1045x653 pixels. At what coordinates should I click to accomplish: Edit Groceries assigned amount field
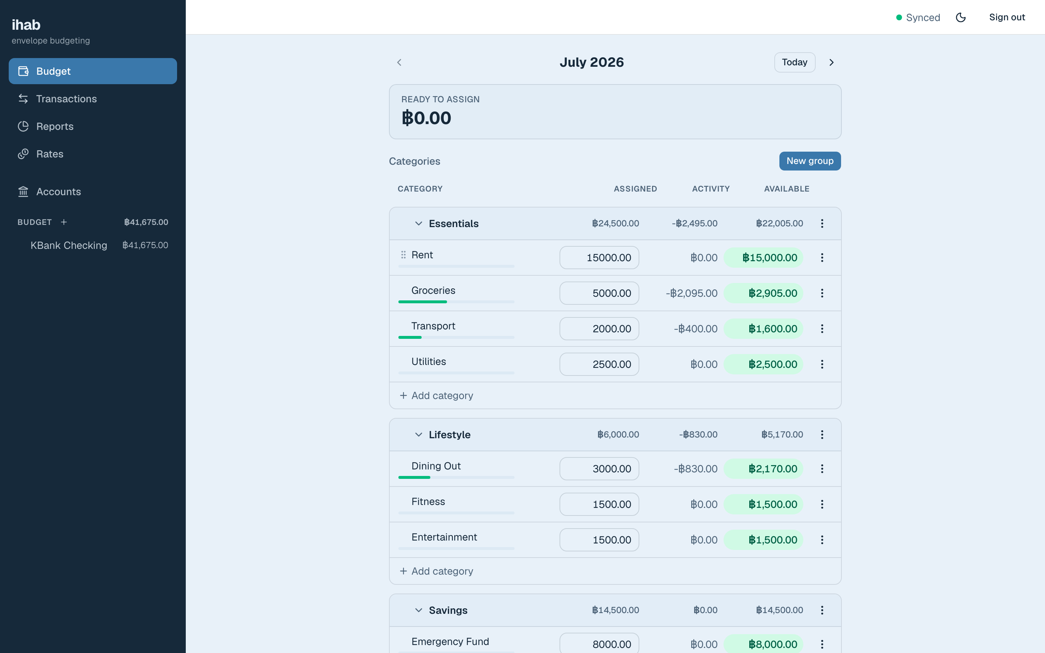[x=599, y=293]
